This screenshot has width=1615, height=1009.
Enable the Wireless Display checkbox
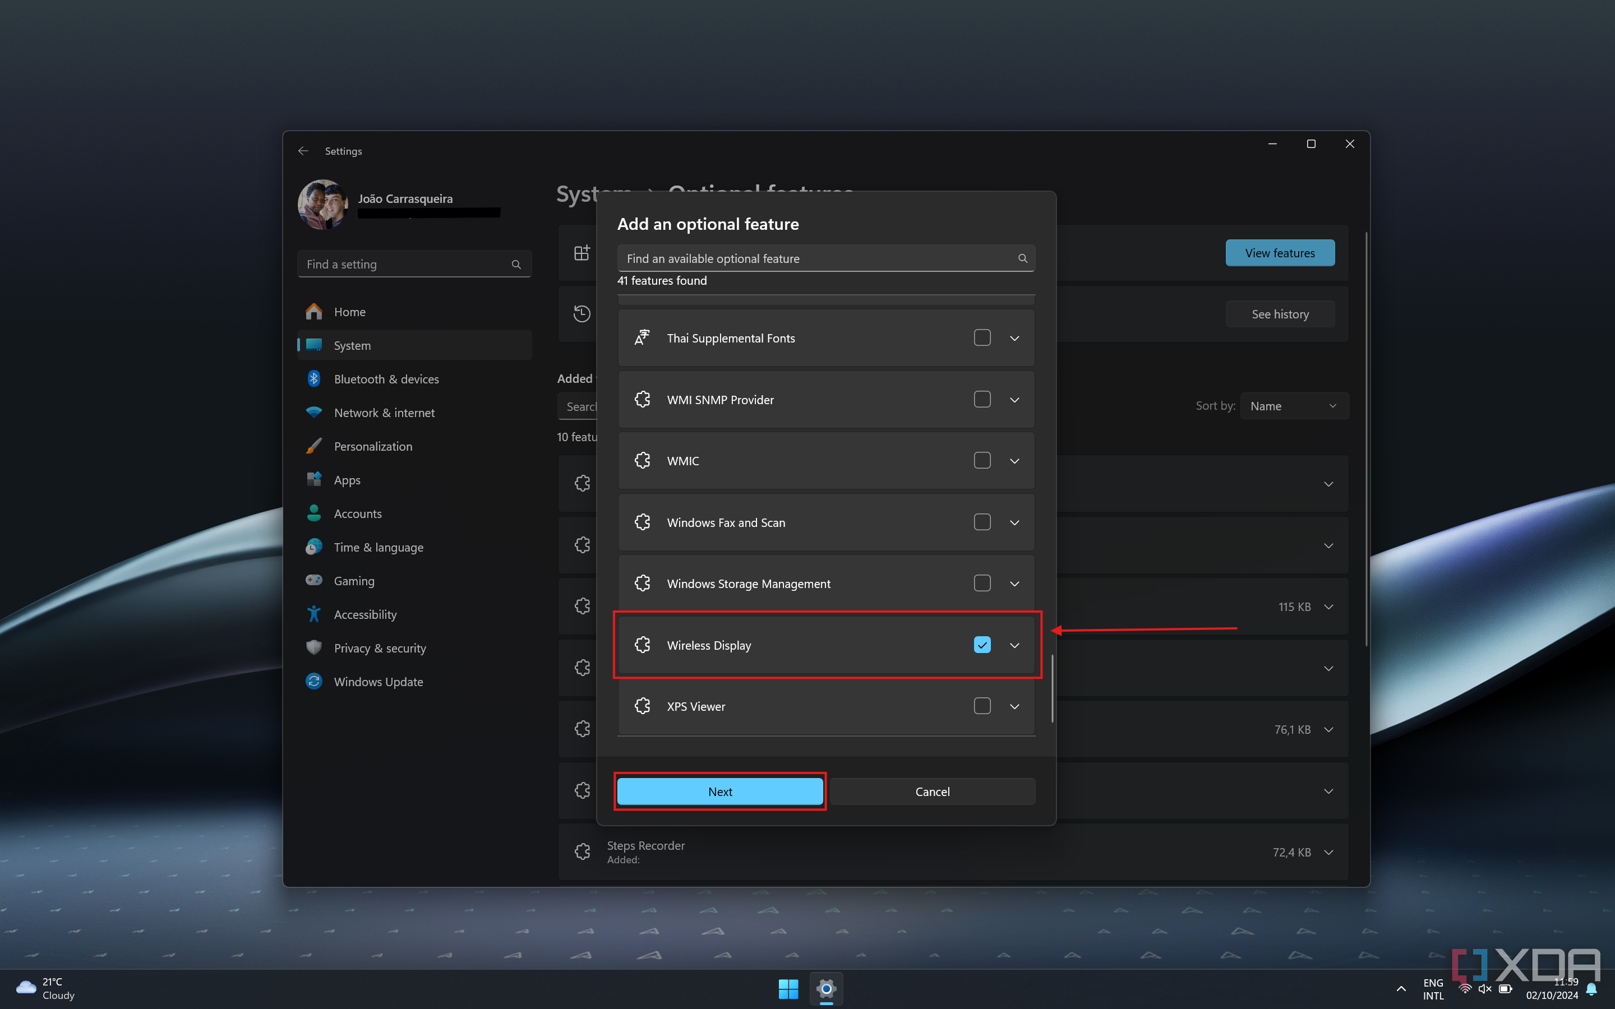982,644
